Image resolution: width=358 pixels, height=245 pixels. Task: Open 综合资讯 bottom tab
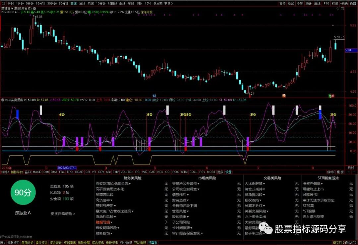click(x=98, y=243)
